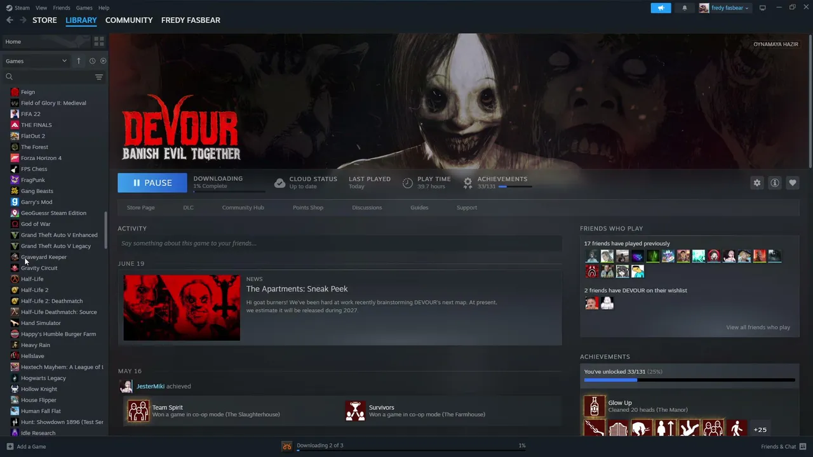Show the +25 more achievements

[x=760, y=430]
